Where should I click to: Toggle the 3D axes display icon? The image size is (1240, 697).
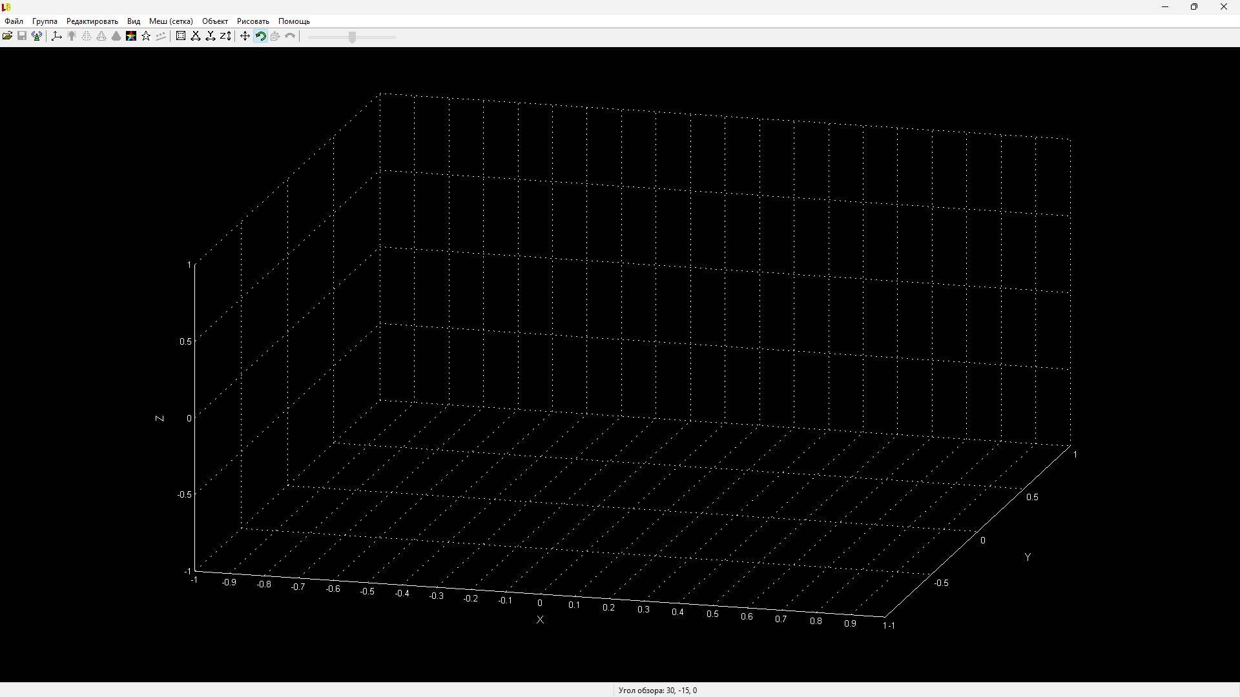coord(57,36)
